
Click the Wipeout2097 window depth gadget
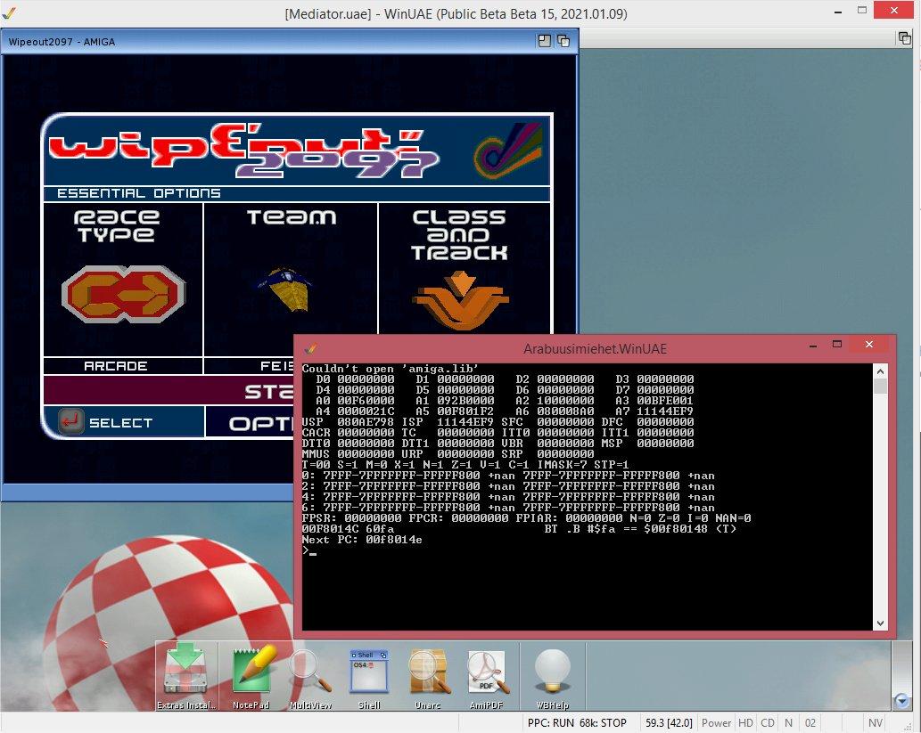[563, 41]
